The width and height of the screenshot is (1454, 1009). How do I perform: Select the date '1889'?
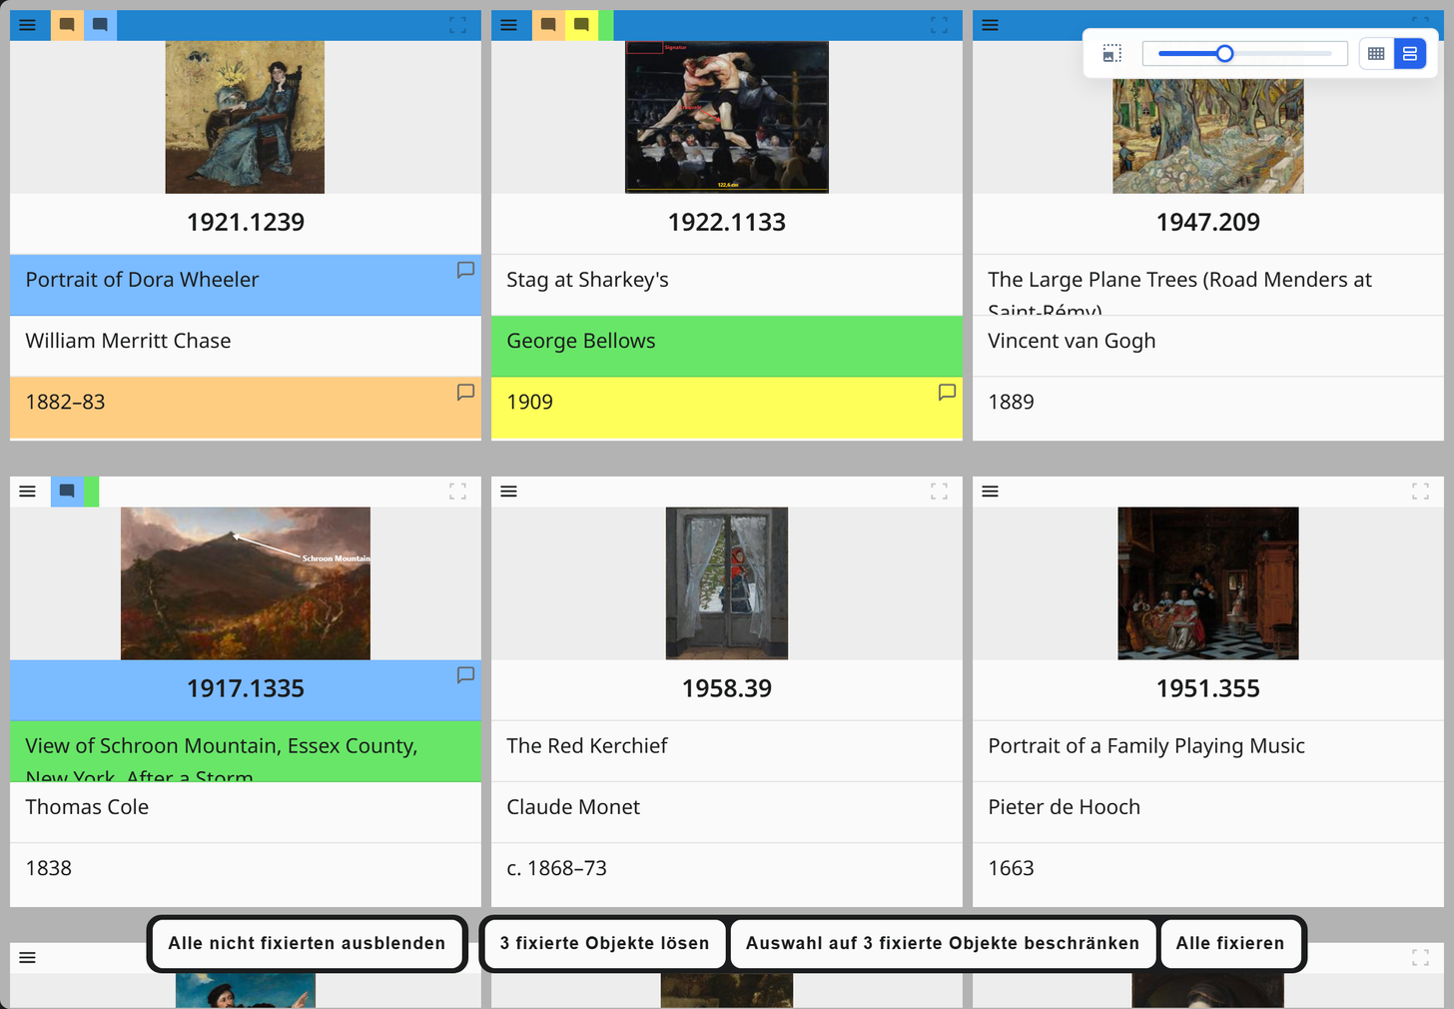[1011, 402]
